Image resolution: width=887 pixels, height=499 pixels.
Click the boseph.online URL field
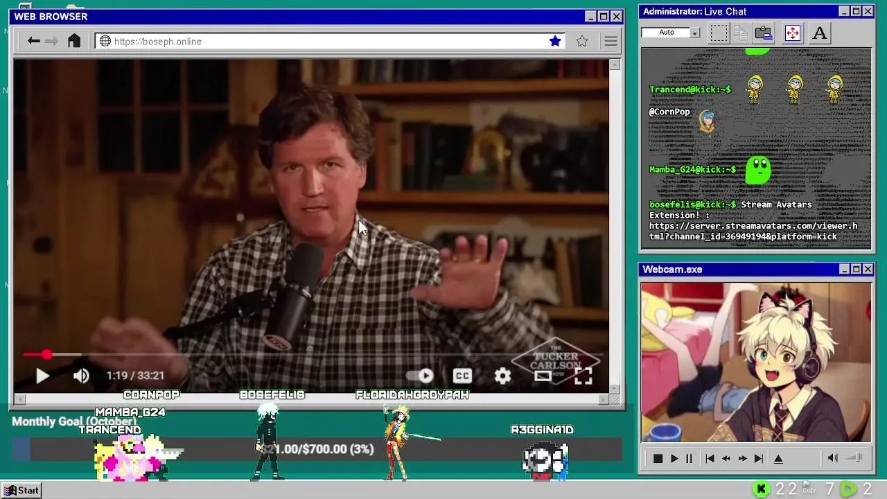pos(330,42)
